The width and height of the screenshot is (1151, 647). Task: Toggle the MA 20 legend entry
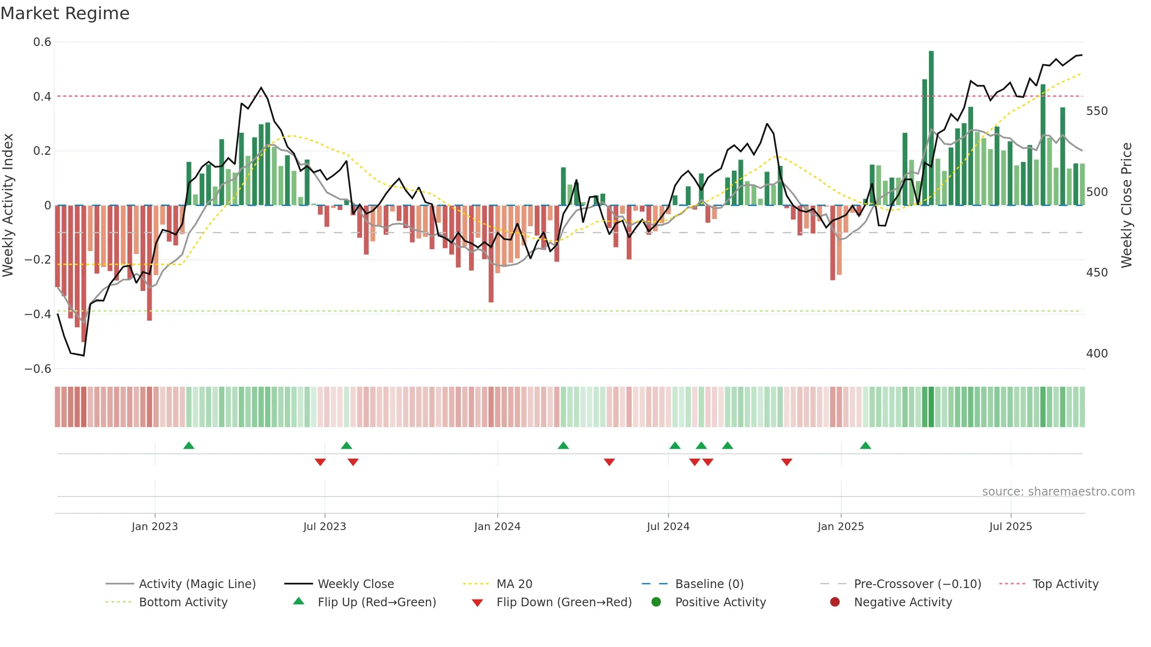497,584
